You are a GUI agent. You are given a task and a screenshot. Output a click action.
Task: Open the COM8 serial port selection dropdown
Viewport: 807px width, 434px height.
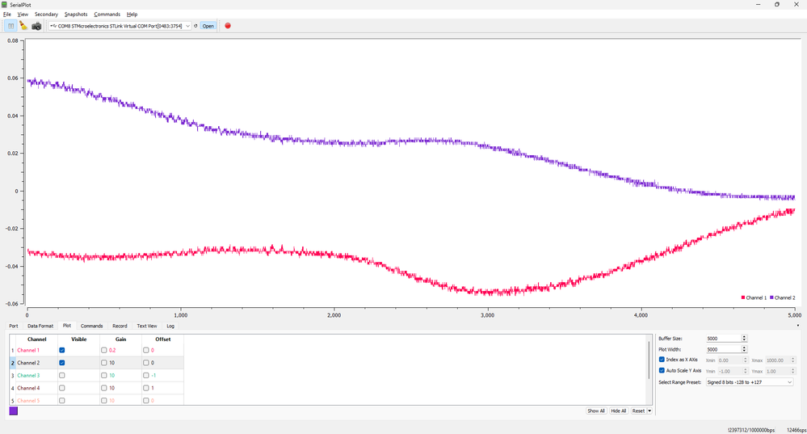click(120, 26)
